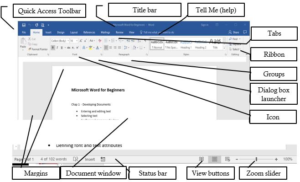Viewport: 300px width, 182px height.
Task: Click the Format Painter brush icon
Action: coord(30,49)
